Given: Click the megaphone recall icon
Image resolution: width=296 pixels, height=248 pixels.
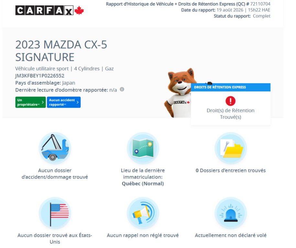Looking at the screenshot, I should point(143,213).
